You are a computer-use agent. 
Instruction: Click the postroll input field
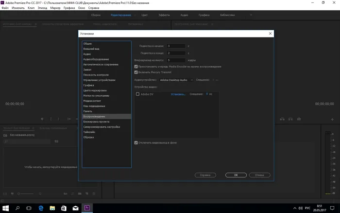pyautogui.click(x=176, y=53)
